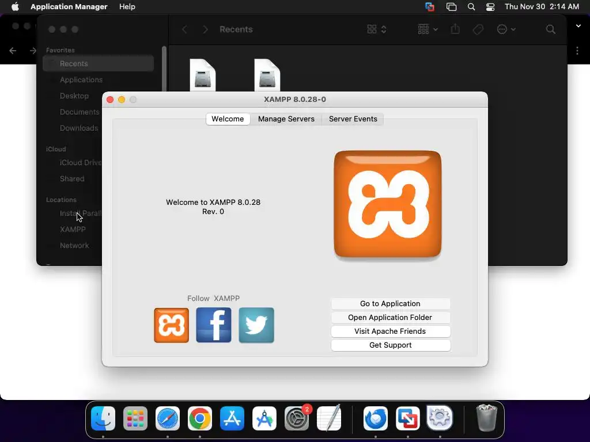The height and width of the screenshot is (442, 590).
Task: Select second disk image file in Finder
Action: click(x=267, y=75)
